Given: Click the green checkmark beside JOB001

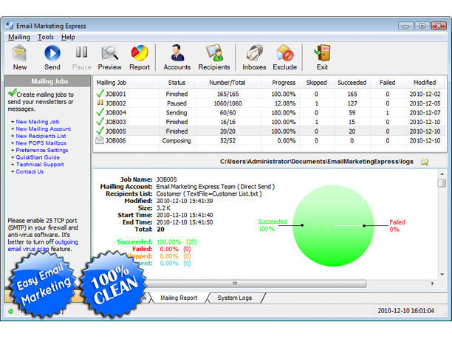Looking at the screenshot, I should click(100, 94).
